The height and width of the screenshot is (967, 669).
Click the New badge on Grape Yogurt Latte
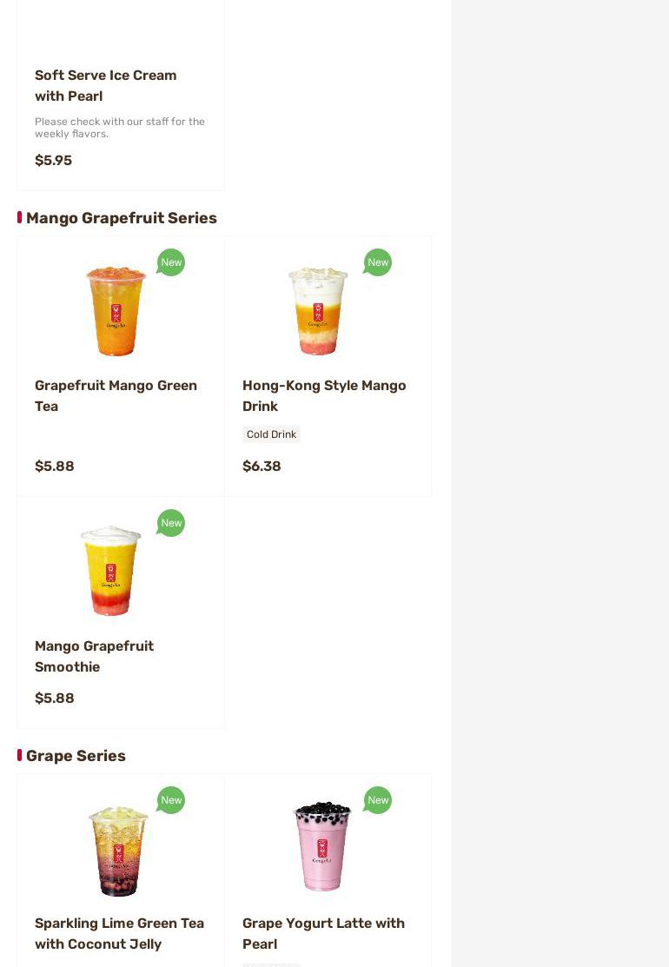pos(378,800)
